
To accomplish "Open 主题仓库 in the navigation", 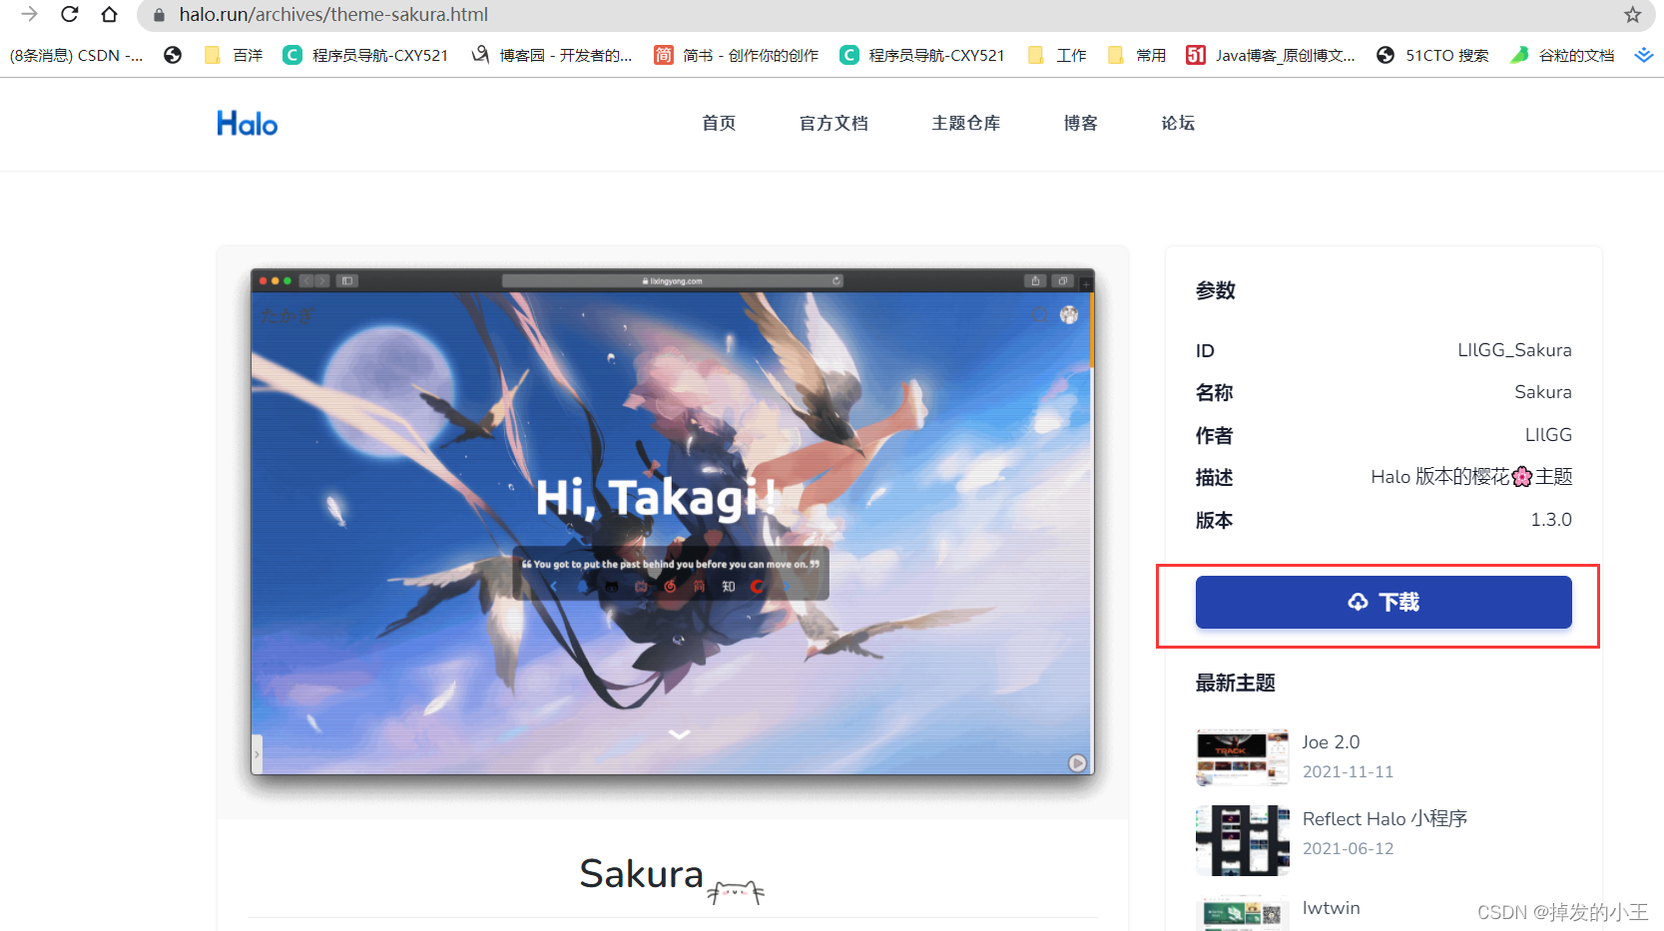I will pyautogui.click(x=965, y=123).
